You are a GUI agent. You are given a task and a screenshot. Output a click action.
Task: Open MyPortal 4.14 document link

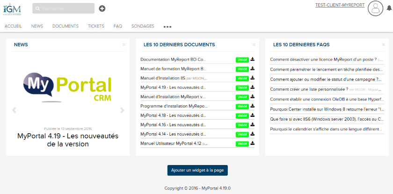point(173,134)
